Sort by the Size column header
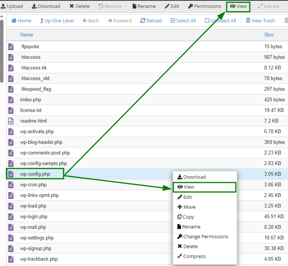Image resolution: width=288 pixels, height=266 pixels. pyautogui.click(x=269, y=35)
